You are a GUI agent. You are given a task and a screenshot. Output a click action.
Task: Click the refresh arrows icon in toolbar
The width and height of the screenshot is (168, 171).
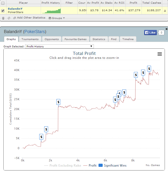pos(9,18)
